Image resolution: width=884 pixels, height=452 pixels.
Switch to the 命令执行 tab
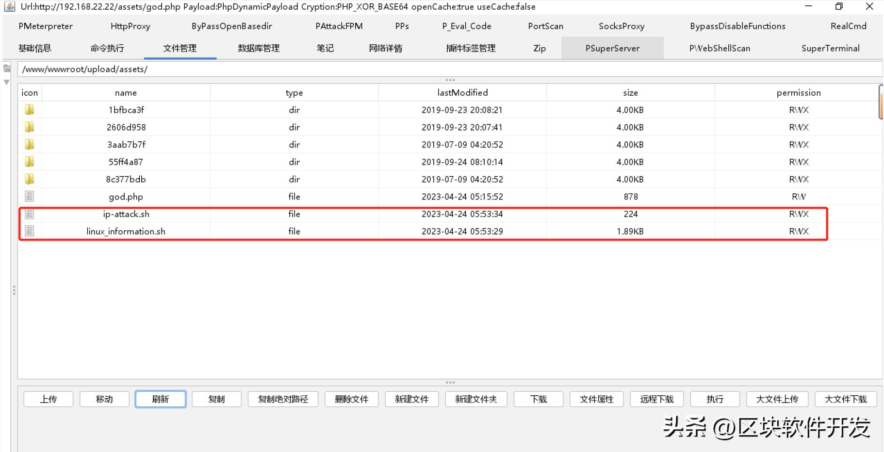pyautogui.click(x=107, y=48)
